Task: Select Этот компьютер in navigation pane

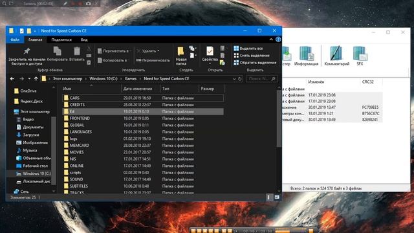Action: [32, 112]
